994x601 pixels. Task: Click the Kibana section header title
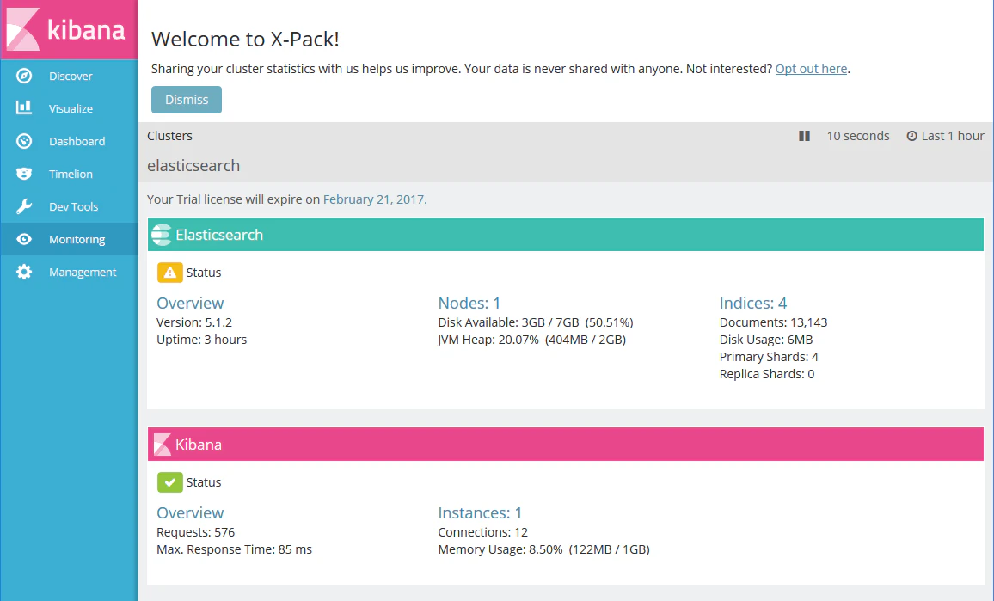pos(199,445)
